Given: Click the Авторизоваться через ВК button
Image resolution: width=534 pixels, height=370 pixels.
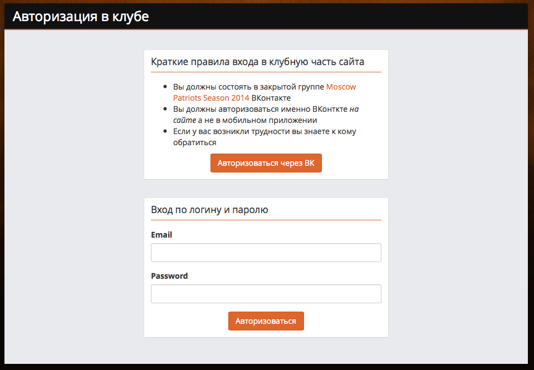Looking at the screenshot, I should [x=266, y=163].
